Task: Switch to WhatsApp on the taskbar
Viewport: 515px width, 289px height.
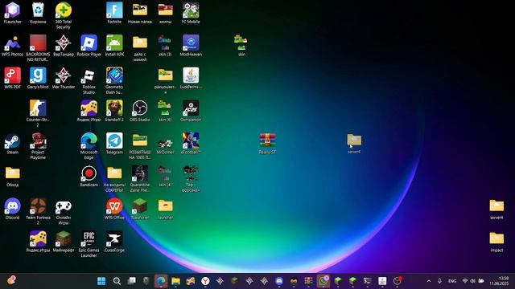Action: tap(323, 281)
